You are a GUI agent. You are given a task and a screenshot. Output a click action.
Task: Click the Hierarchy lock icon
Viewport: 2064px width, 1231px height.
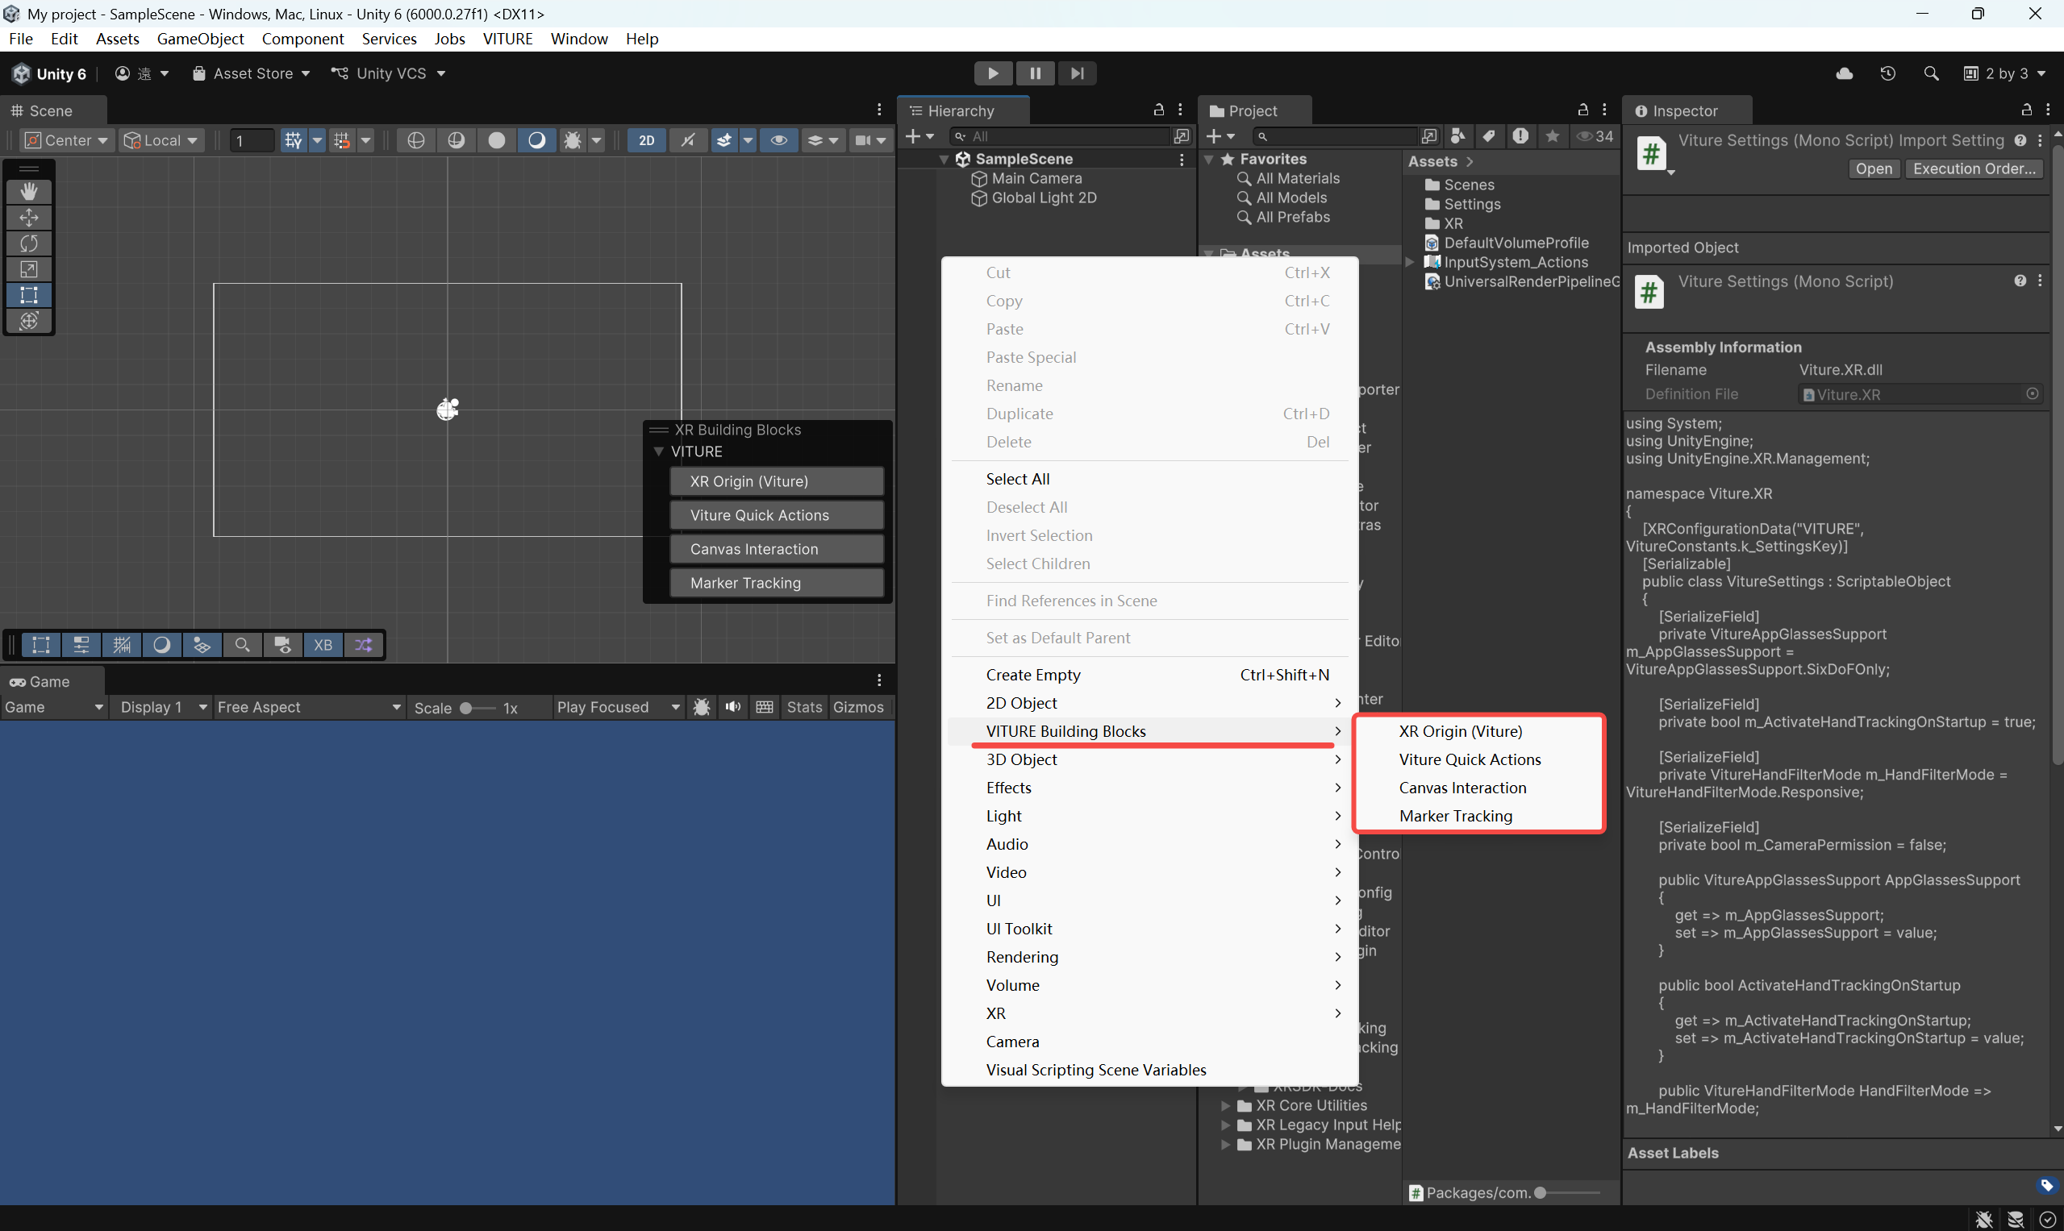(x=1158, y=110)
